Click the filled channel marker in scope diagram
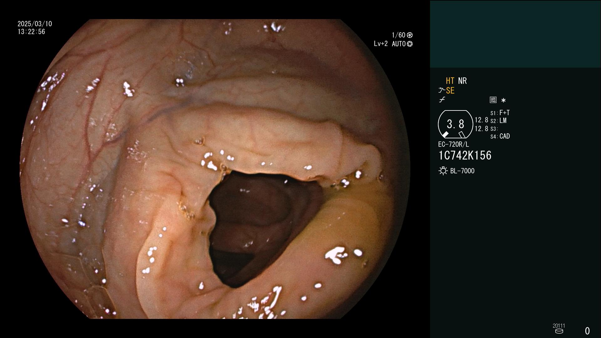601x338 pixels. (x=445, y=135)
